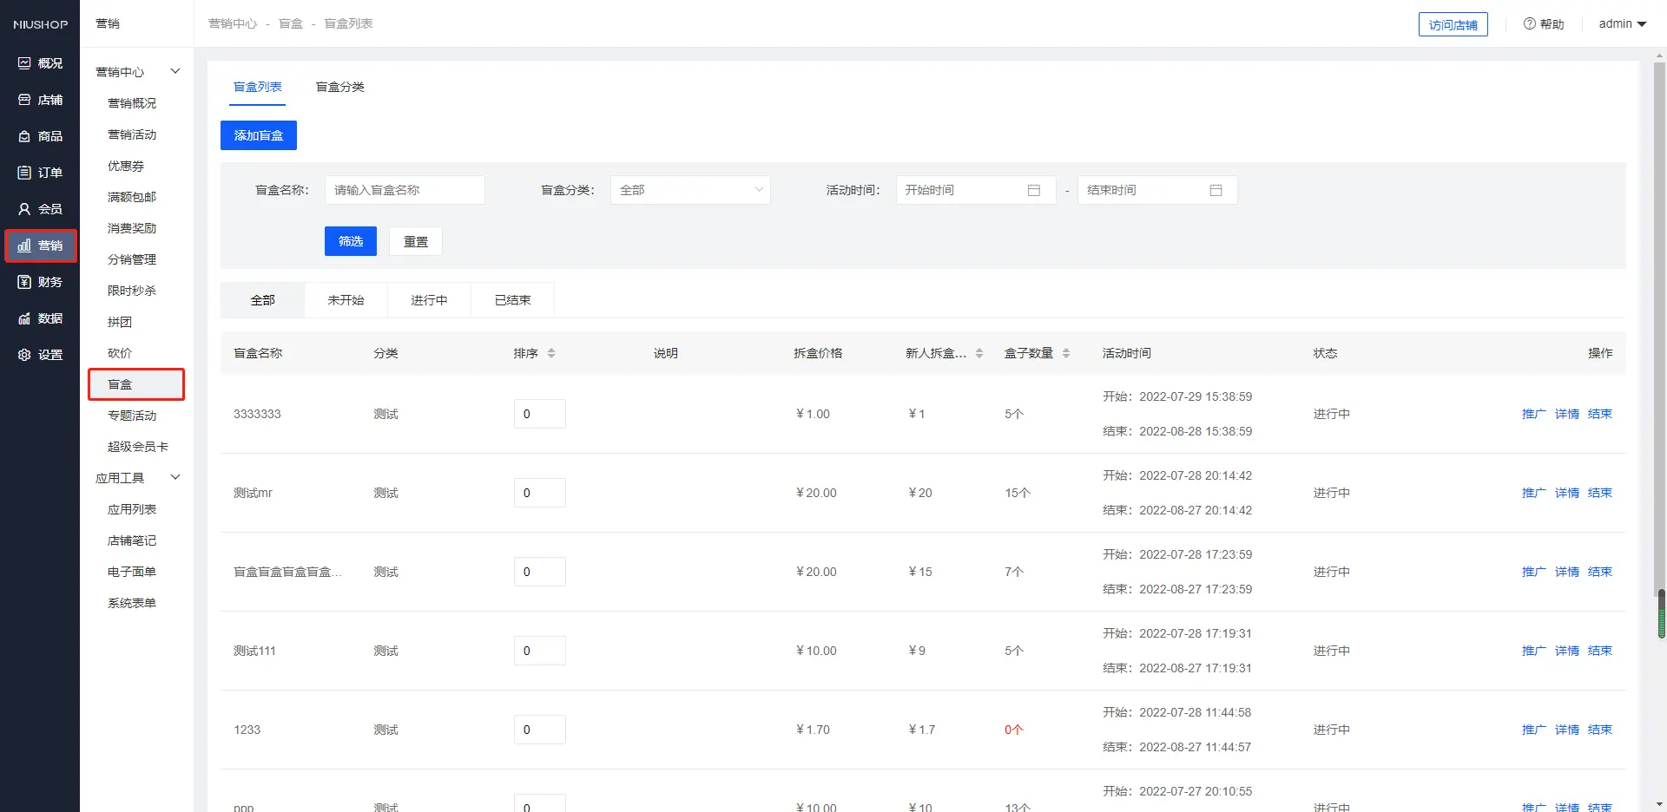
Task: Click 详情 link for 测试mr row
Action: coord(1566,493)
